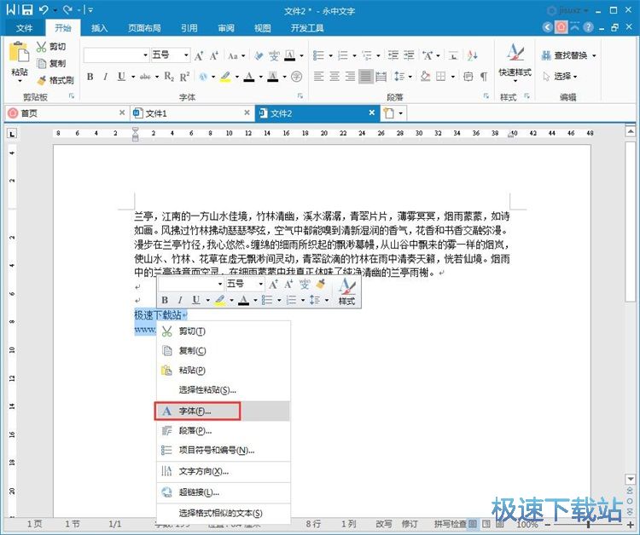
Task: Align text left in paragraph group
Action: tap(319, 77)
